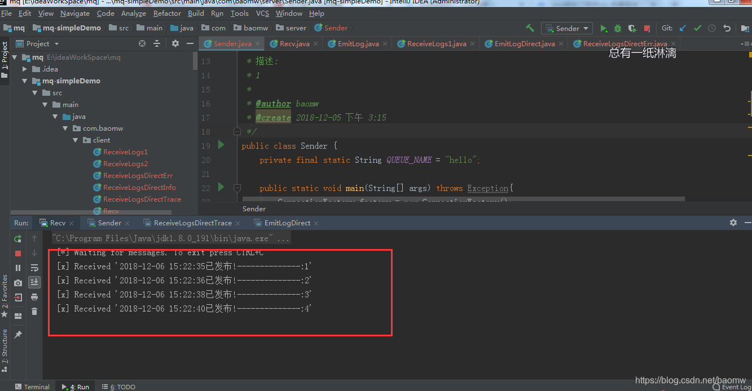
Task: Toggle soft-wrap in the console
Action: [x=34, y=268]
